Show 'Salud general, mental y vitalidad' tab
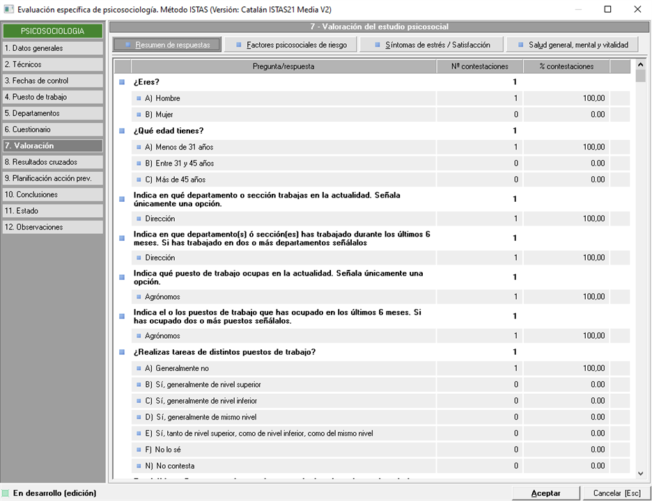 572,45
